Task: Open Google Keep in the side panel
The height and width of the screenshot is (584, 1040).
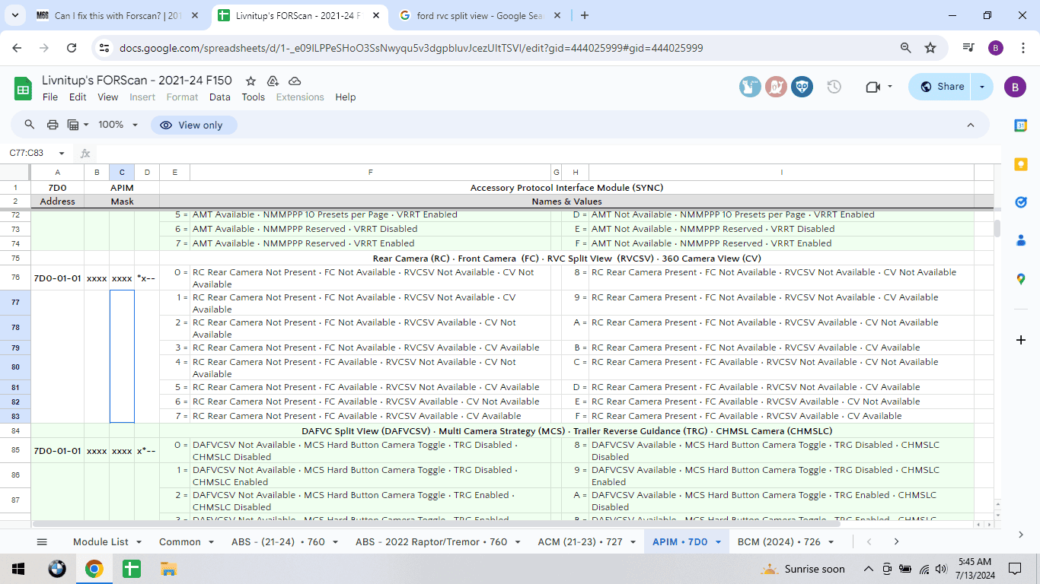Action: (x=1021, y=164)
